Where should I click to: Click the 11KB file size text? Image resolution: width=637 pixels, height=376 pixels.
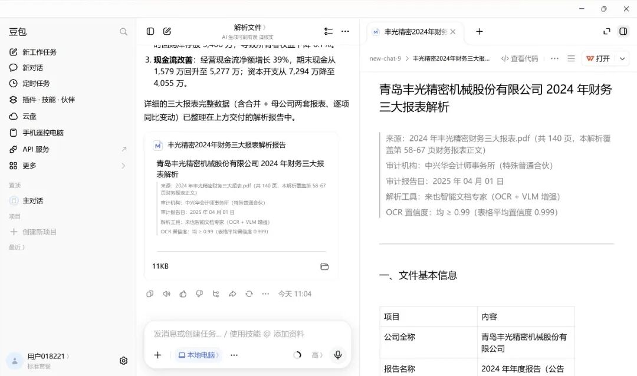(x=160, y=266)
